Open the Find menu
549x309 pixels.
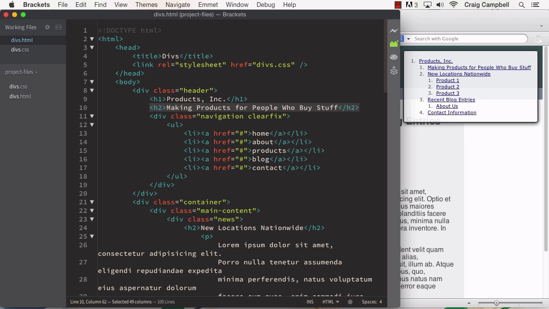pyautogui.click(x=100, y=5)
